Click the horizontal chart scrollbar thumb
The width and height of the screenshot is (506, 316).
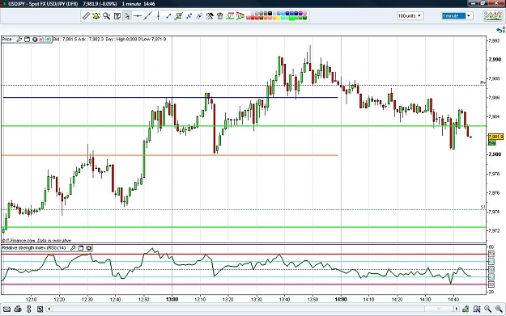point(439,310)
